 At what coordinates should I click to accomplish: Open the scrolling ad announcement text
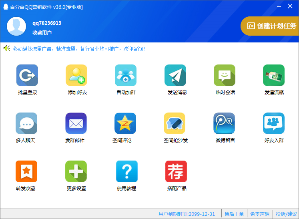coord(79,49)
